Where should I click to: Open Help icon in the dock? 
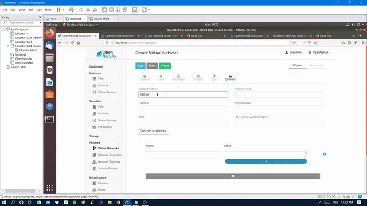point(50,107)
